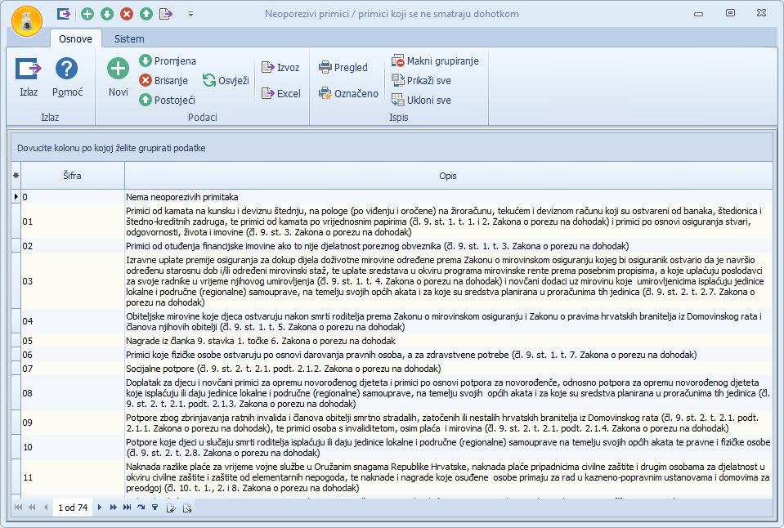The image size is (784, 528).
Task: Expand the quick access toolbar customize arrow
Action: [190, 14]
